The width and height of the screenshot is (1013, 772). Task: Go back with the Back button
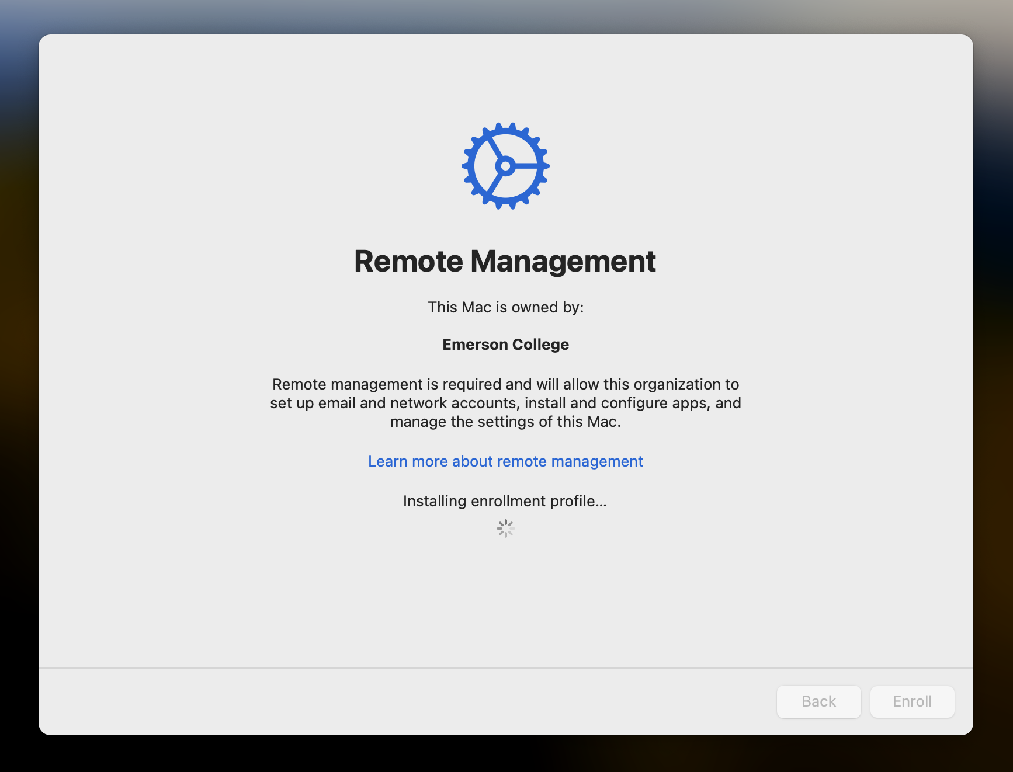818,701
